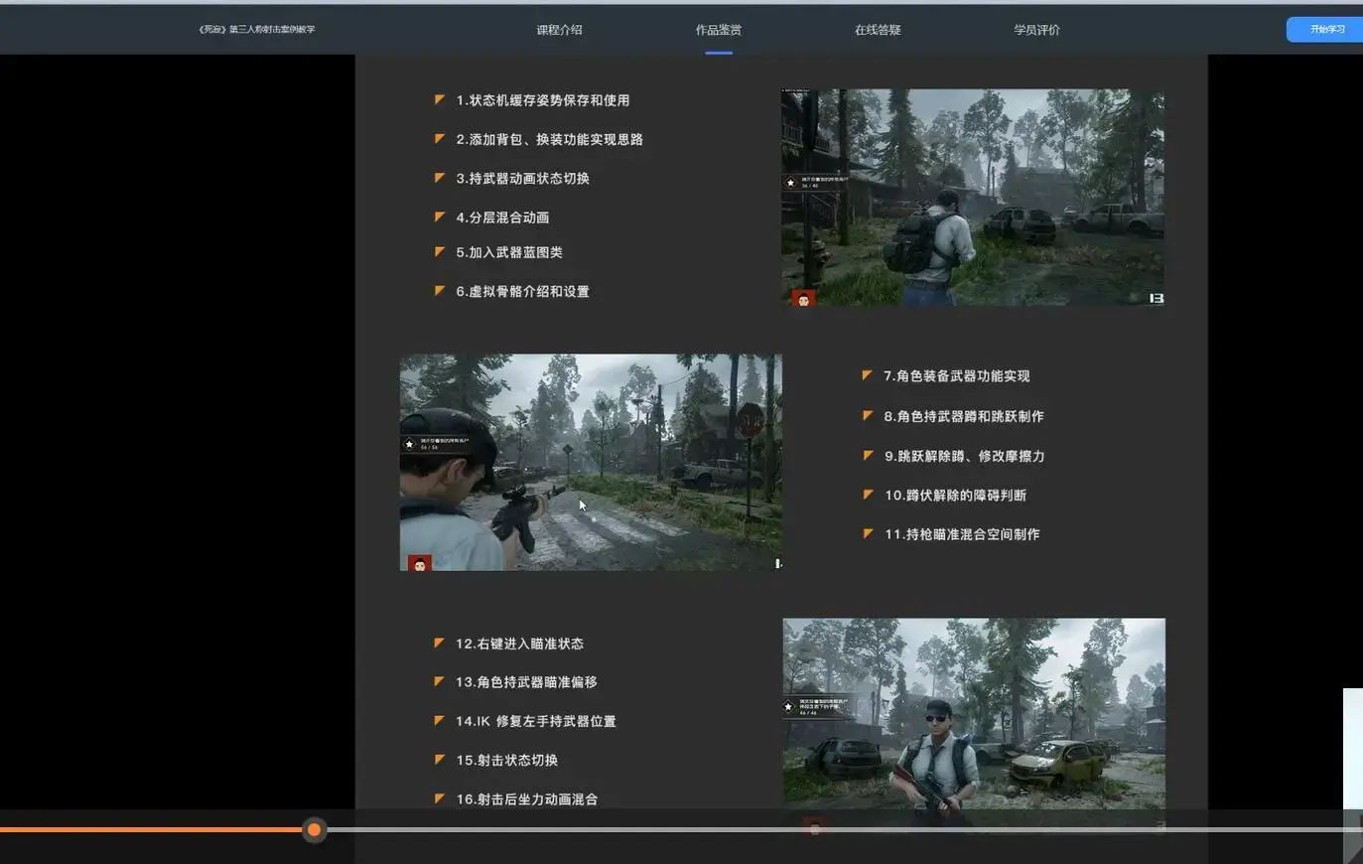1363x864 pixels.
Task: Click the star badge on the middle video thumbnail
Action: tap(409, 443)
